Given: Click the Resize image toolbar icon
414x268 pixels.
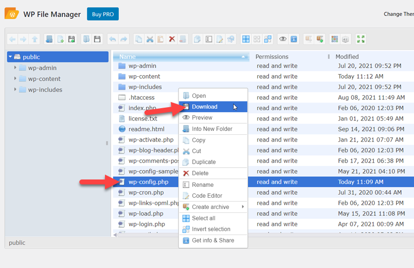Looking at the screenshot, I should click(x=231, y=39).
